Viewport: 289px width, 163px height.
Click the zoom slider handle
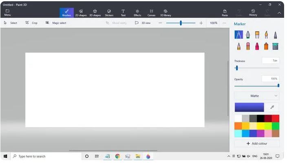[181, 23]
